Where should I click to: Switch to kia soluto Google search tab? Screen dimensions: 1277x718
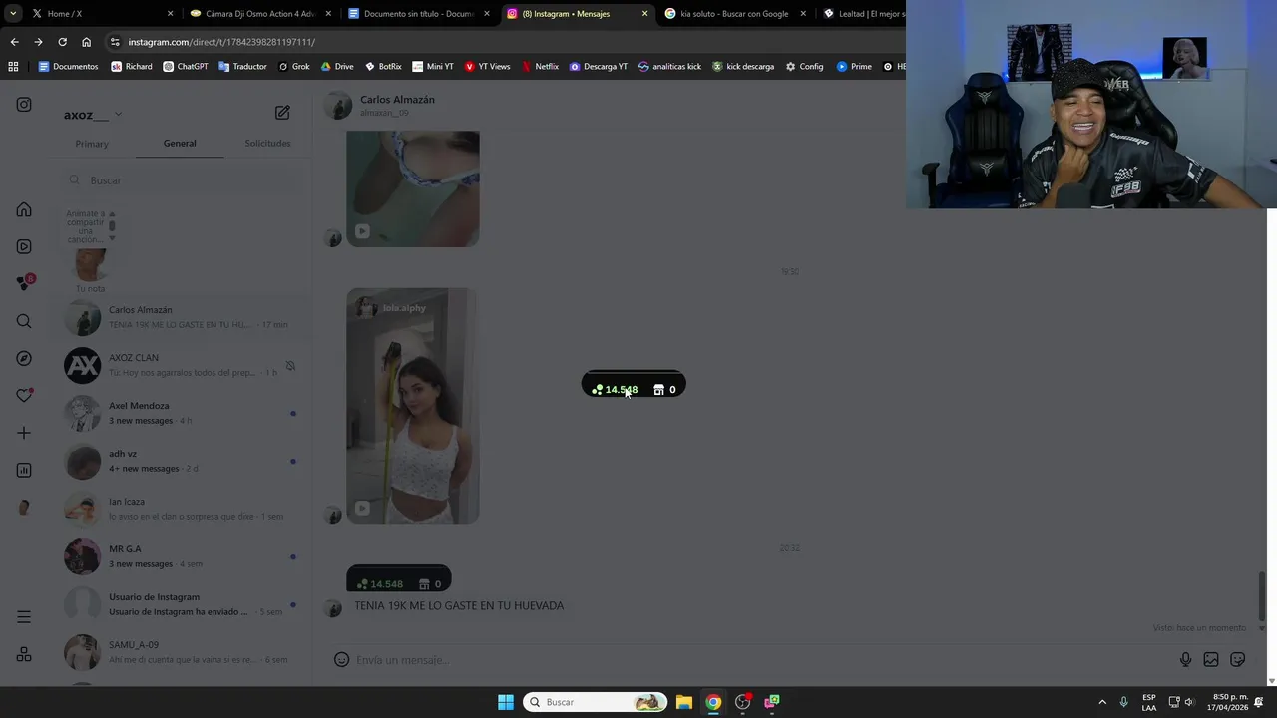(x=733, y=14)
